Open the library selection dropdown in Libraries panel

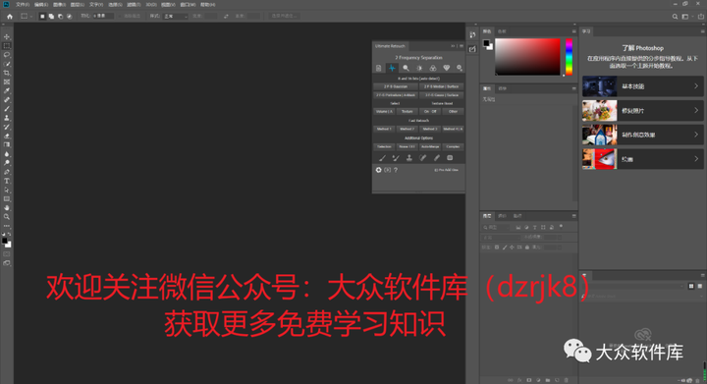tap(633, 286)
